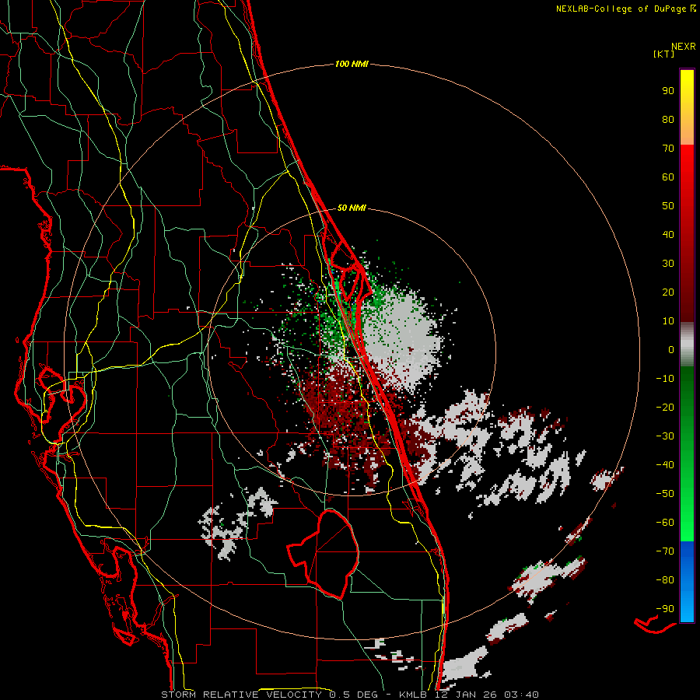Click the -70 value on velocity scale
This screenshot has height=700, width=700.
pos(665,551)
